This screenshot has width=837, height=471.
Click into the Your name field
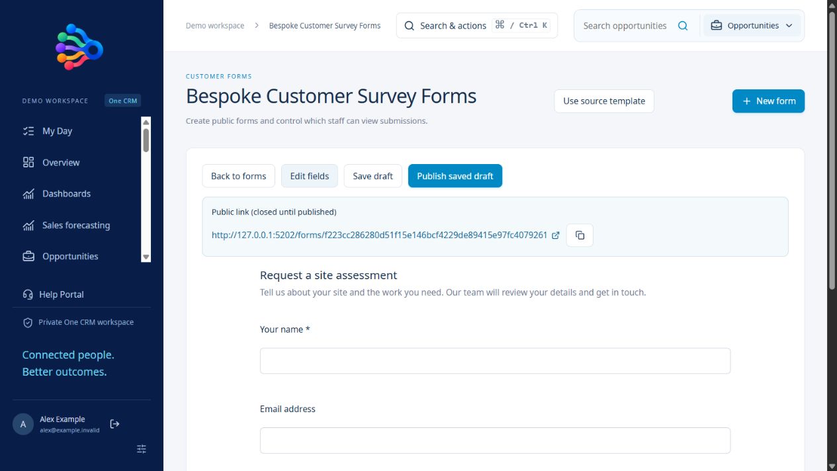click(x=495, y=361)
